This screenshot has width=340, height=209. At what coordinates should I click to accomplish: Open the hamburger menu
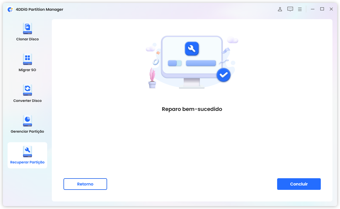coord(300,9)
